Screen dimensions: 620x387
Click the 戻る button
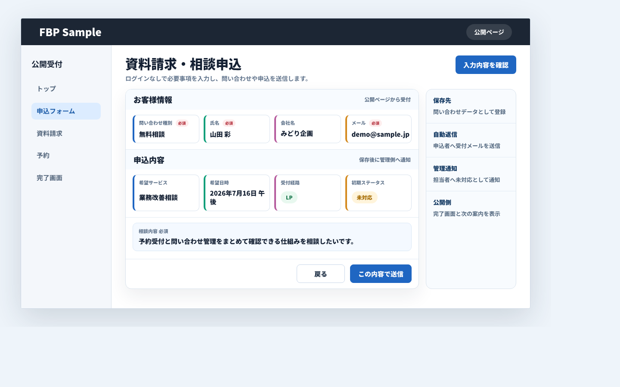click(x=321, y=274)
